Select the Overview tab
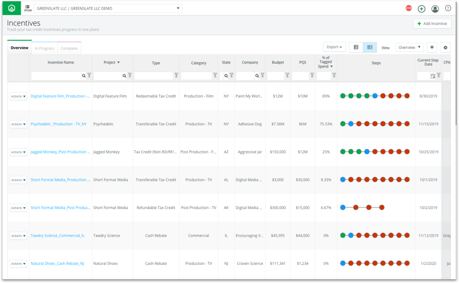Viewport: 459px width, 283px height. (19, 48)
